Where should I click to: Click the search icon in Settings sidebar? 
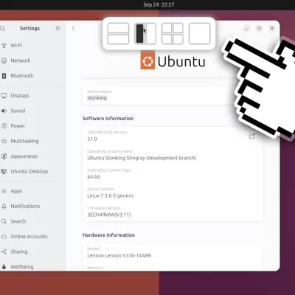pos(2,29)
